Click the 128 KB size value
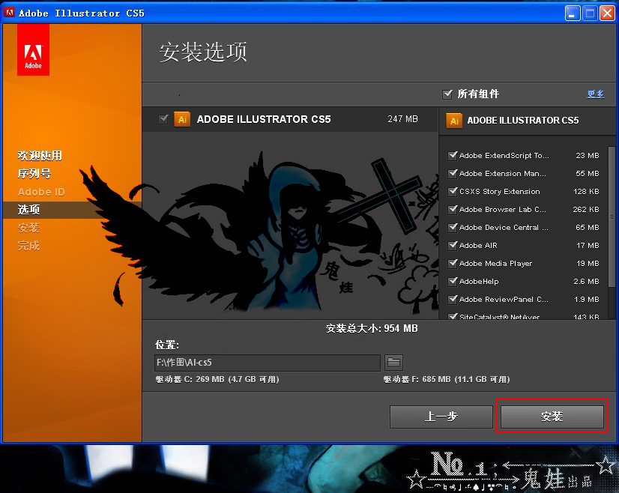 [586, 192]
